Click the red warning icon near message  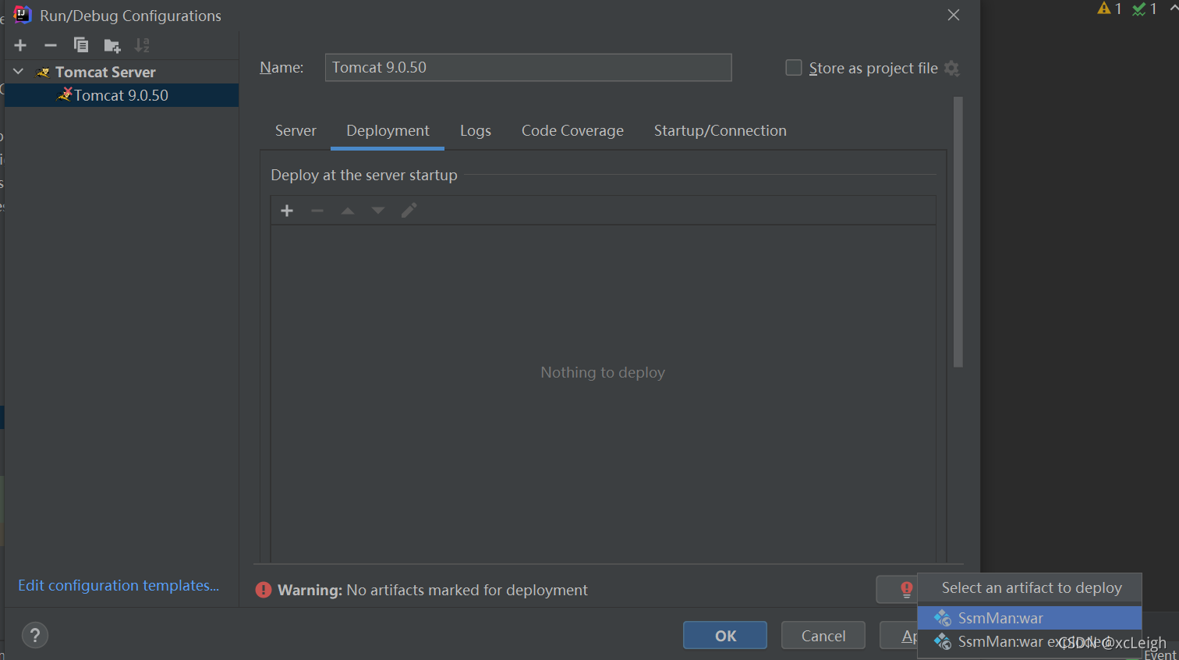click(264, 591)
